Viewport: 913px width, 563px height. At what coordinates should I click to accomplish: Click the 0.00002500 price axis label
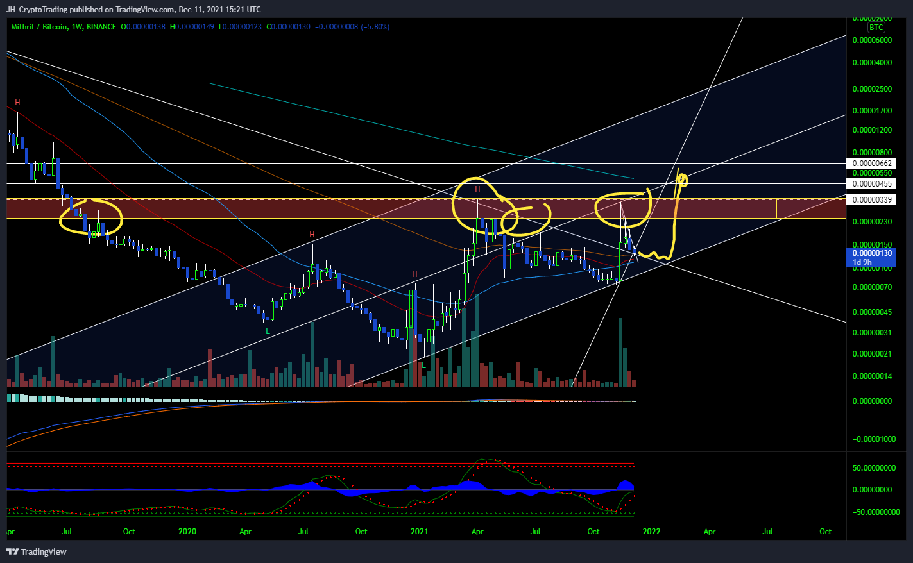pyautogui.click(x=872, y=89)
